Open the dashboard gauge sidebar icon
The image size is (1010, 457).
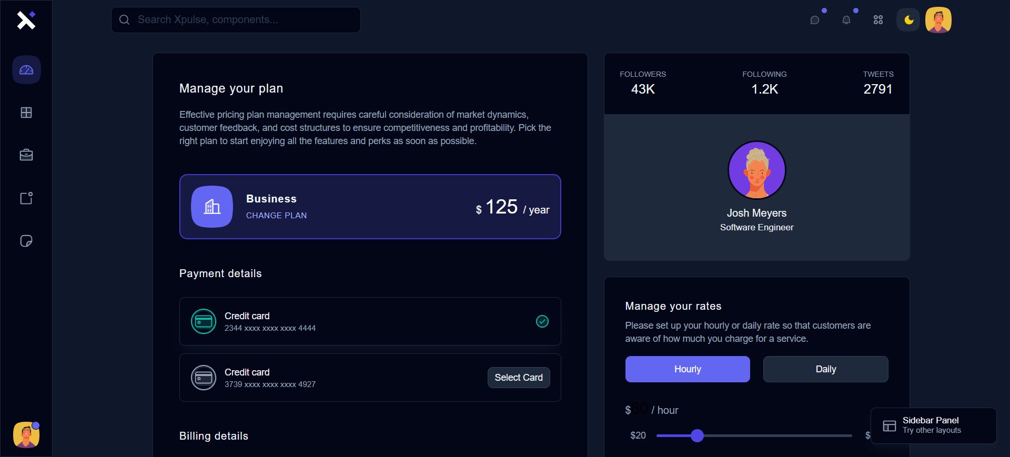click(x=26, y=70)
